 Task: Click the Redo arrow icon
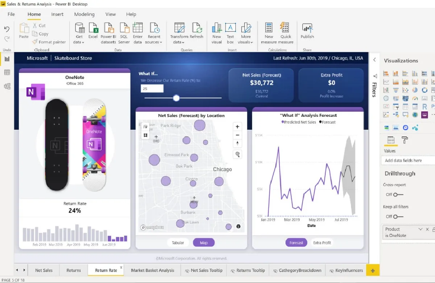[x=7, y=38]
